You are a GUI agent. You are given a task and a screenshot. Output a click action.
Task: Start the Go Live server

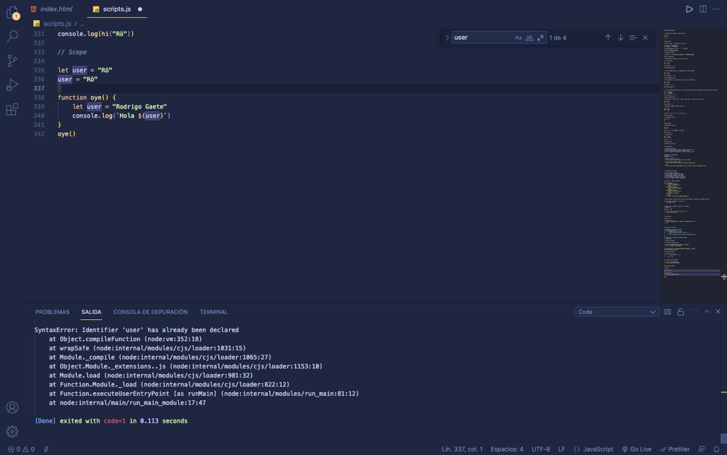(x=637, y=449)
